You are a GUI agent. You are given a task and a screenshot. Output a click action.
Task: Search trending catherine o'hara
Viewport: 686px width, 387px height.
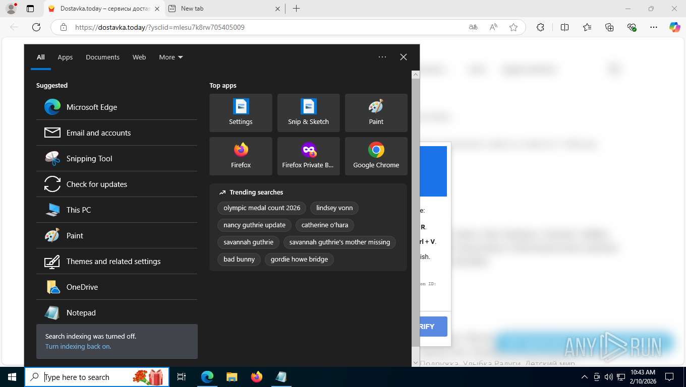325,225
